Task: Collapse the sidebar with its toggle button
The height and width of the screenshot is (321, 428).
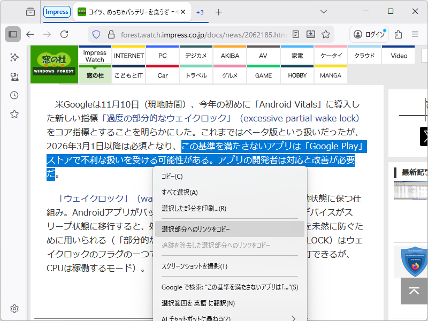Action: tap(12, 34)
